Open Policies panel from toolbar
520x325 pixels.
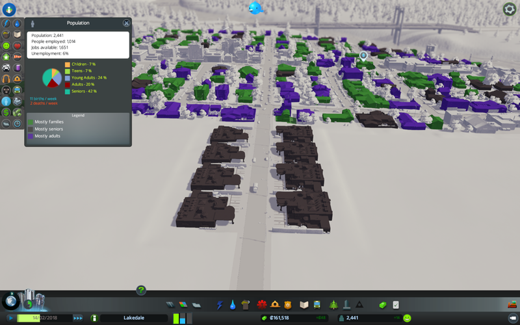[396, 304]
